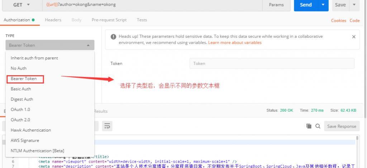Open the Pre-request Script tab
The width and height of the screenshot is (367, 168).
[x=109, y=20]
